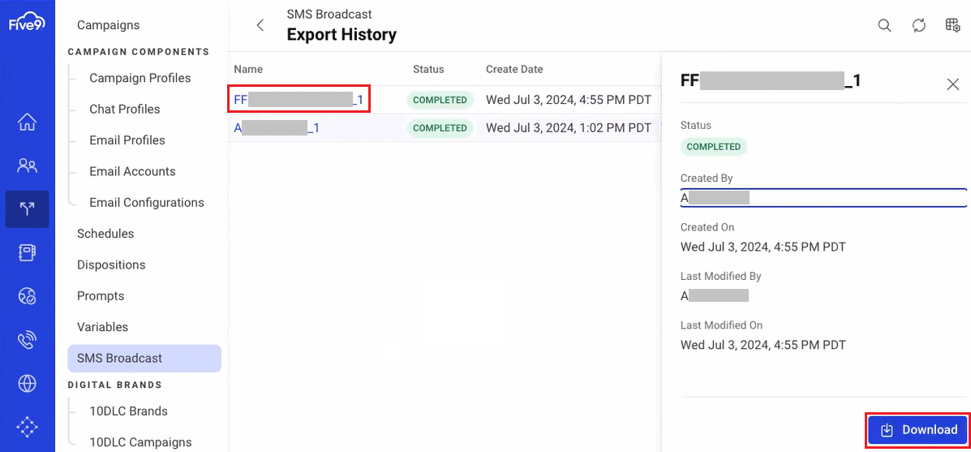Image resolution: width=971 pixels, height=452 pixels.
Task: Click the Created On date value
Action: coord(763,247)
